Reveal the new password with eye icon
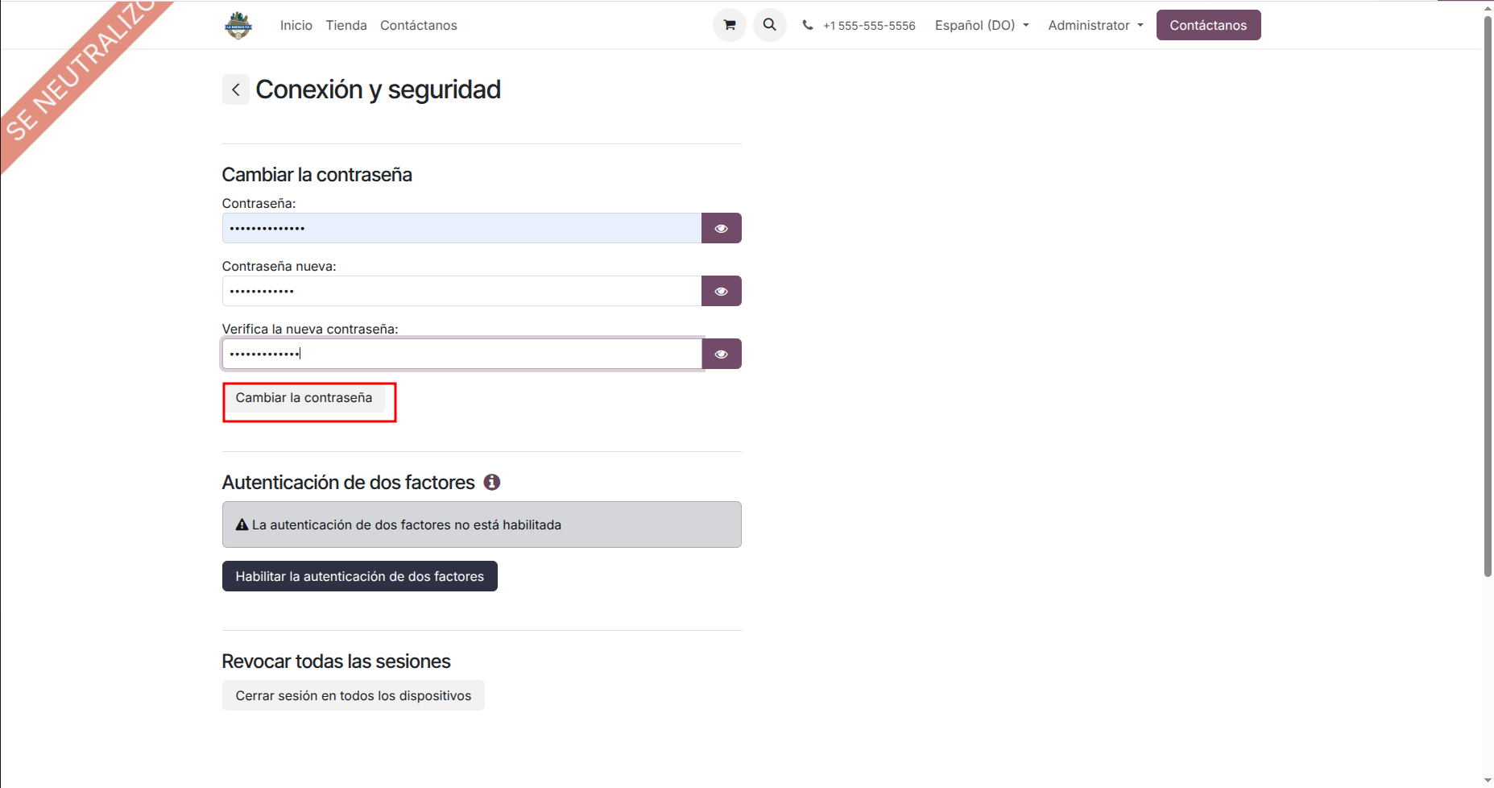This screenshot has height=788, width=1494. click(x=722, y=291)
